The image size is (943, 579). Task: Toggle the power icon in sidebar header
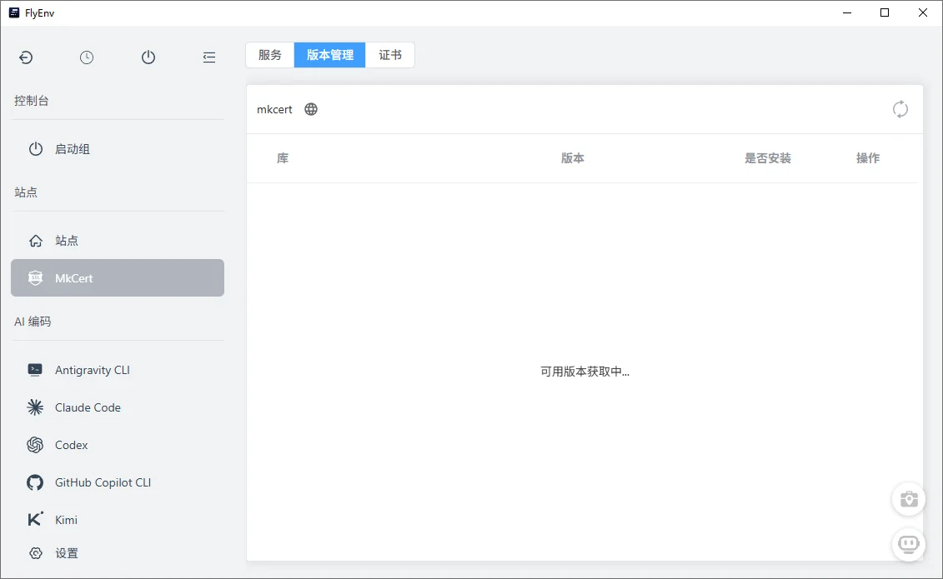coord(148,57)
